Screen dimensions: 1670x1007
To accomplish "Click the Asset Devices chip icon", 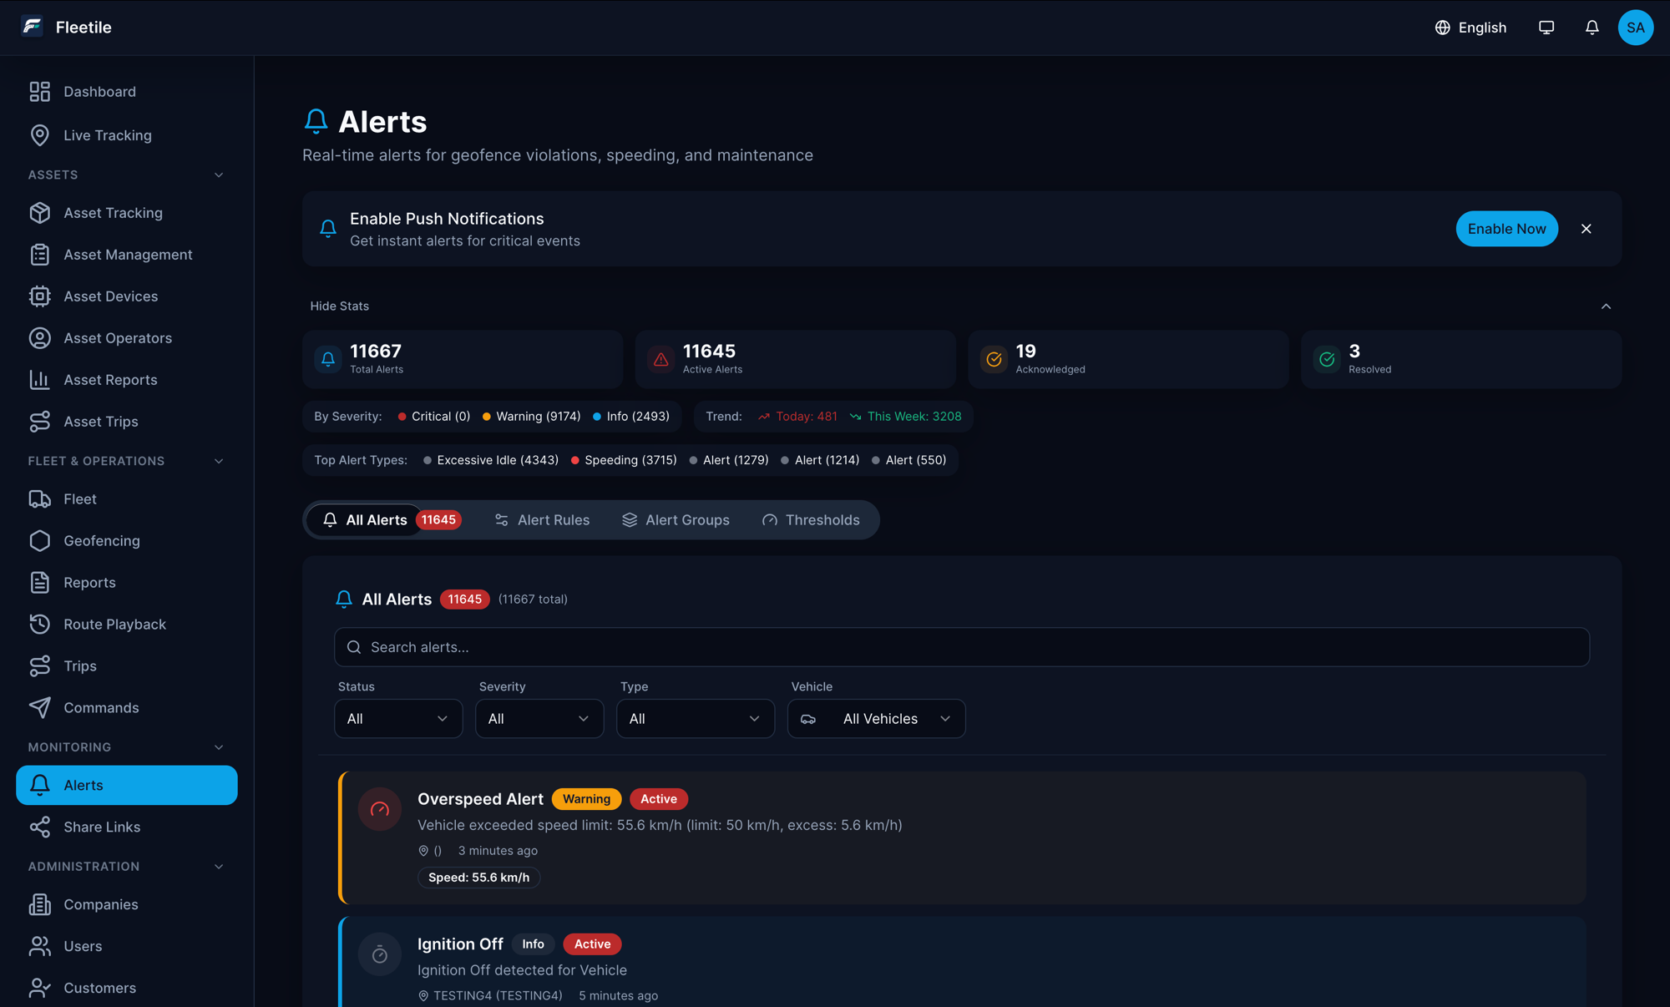I will point(40,296).
